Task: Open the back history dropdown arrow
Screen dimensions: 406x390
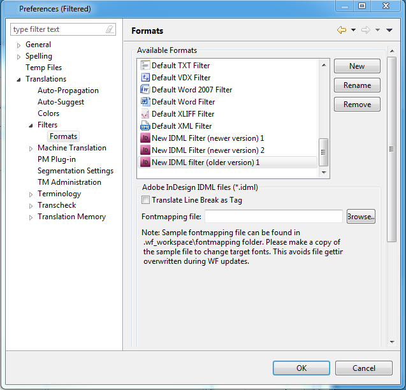Action: [x=353, y=30]
